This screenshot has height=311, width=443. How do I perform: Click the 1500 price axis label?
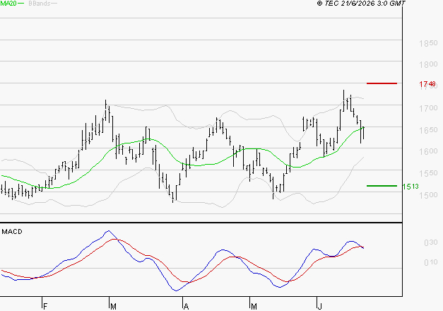tap(428, 195)
